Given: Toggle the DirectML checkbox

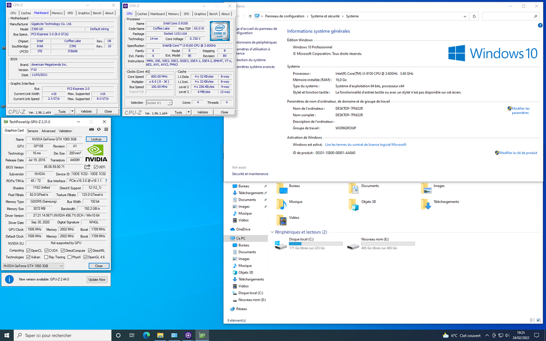Looking at the screenshot, I should pyautogui.click(x=90, y=250).
